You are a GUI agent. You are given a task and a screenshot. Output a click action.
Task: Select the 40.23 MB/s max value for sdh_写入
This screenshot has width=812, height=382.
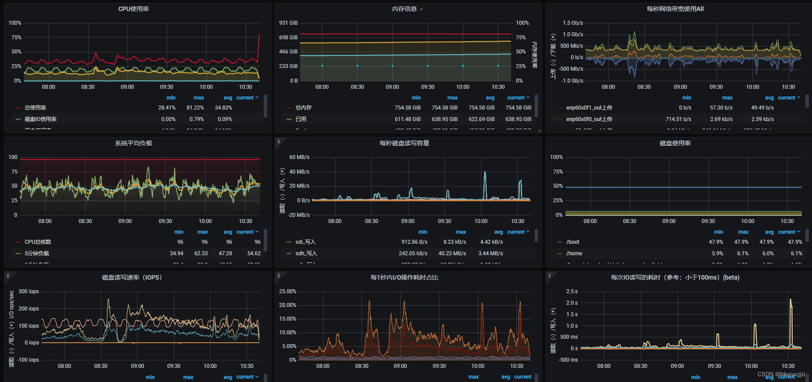point(452,253)
